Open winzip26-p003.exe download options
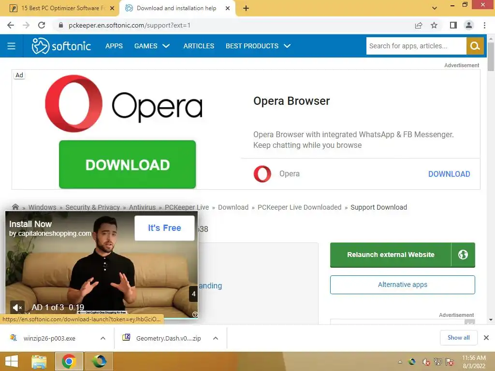Viewport: 495px width, 371px height. (x=103, y=338)
